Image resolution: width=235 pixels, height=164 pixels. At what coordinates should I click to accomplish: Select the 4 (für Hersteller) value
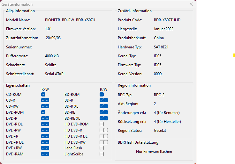click(x=167, y=122)
